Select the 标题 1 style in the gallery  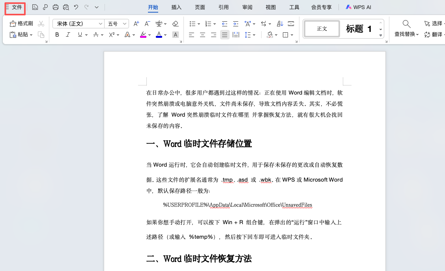click(359, 29)
